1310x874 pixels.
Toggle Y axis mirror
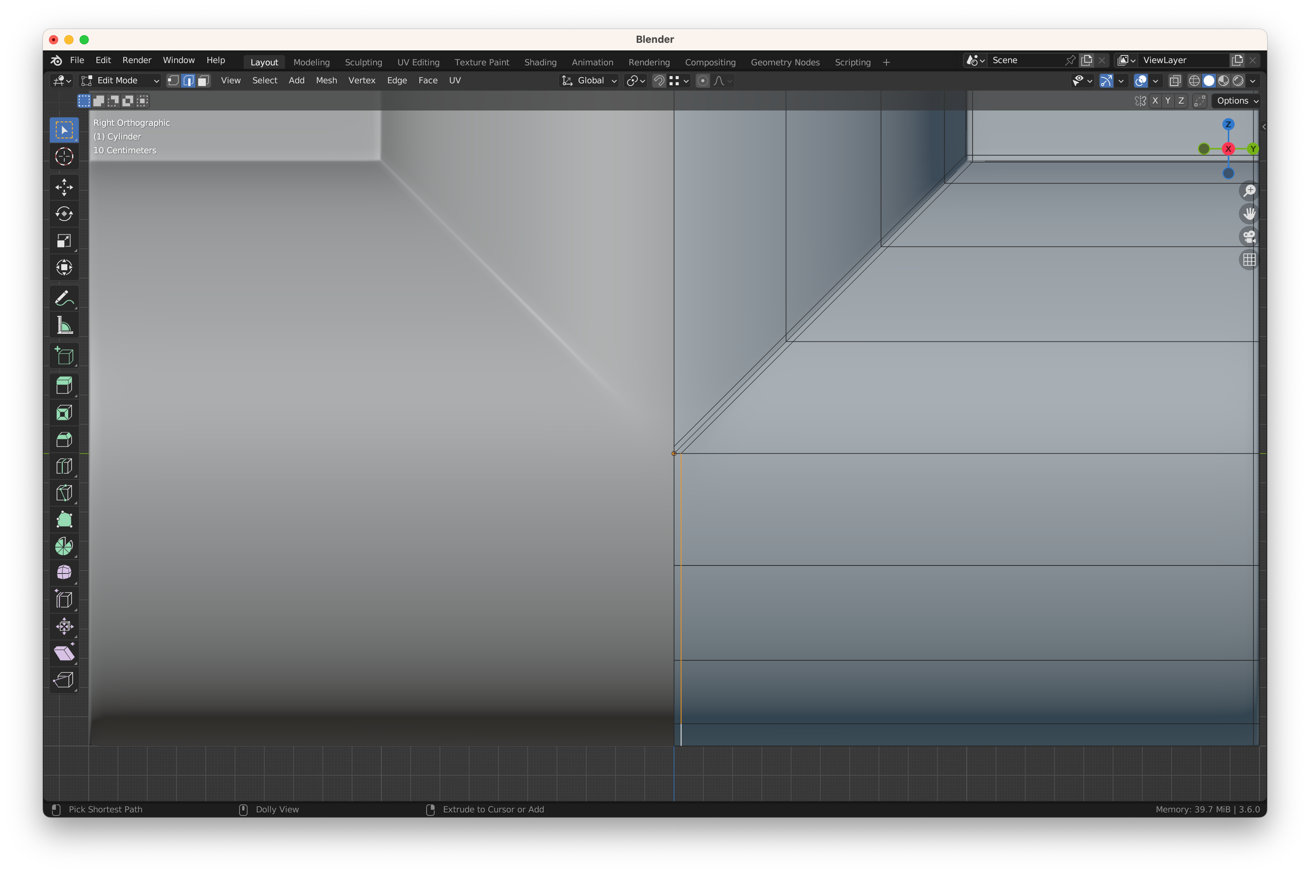(x=1168, y=101)
